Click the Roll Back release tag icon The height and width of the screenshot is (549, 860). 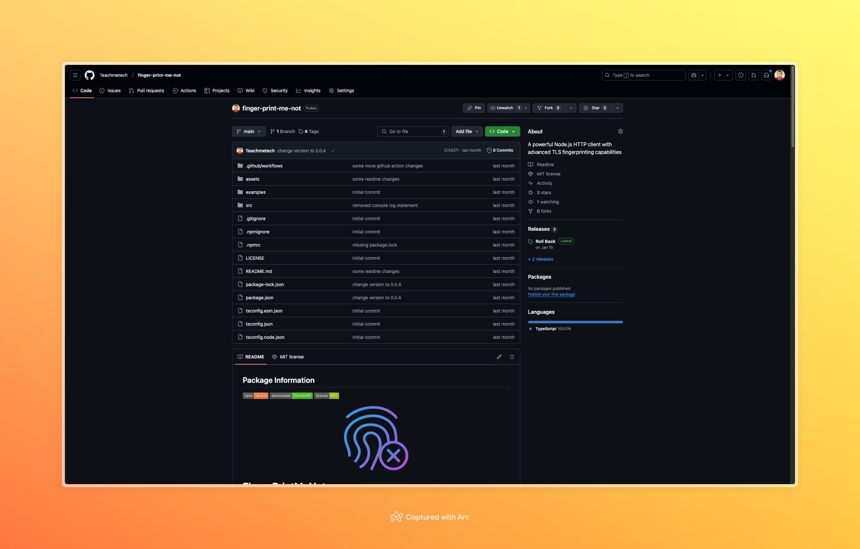530,242
